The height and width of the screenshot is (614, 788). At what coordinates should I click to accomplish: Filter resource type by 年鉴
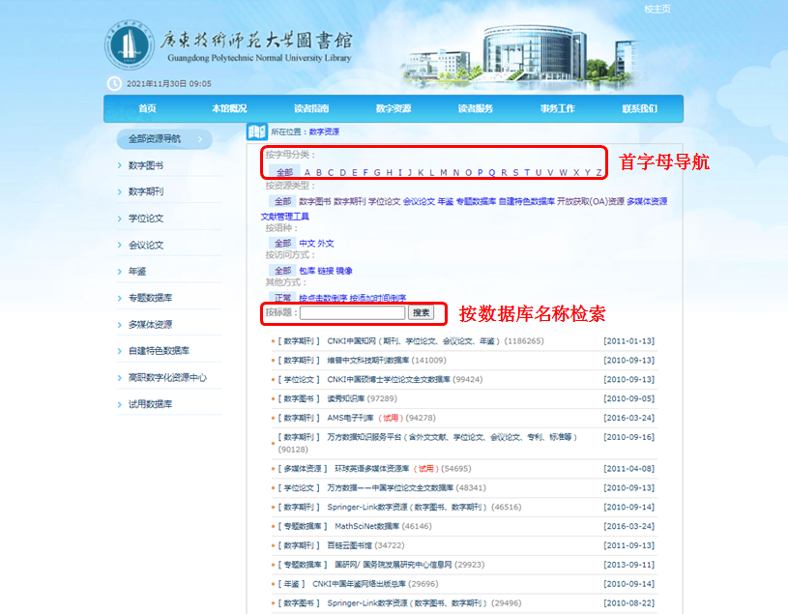point(445,201)
